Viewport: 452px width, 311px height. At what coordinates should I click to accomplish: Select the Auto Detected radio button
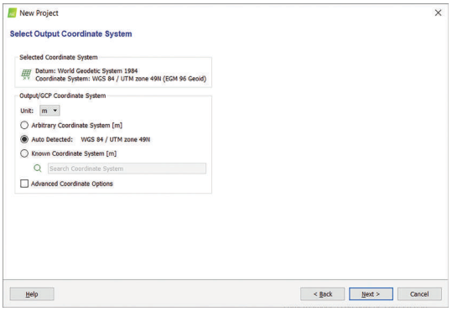tap(24, 139)
